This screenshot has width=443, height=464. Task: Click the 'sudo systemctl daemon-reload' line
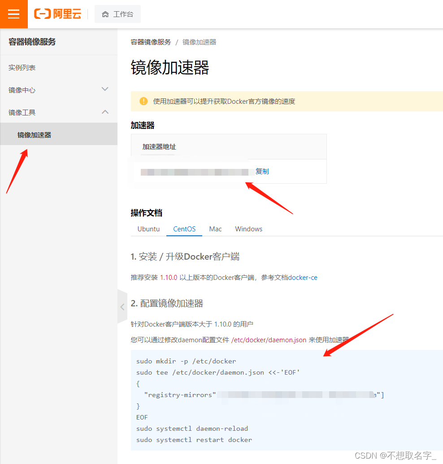192,429
